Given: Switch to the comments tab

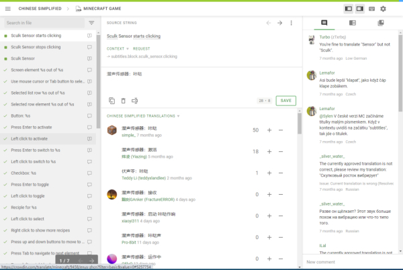Looking at the screenshot, I should 324,23.
